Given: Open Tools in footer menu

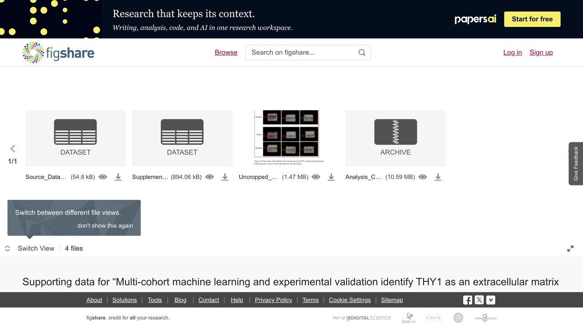Looking at the screenshot, I should tap(155, 300).
